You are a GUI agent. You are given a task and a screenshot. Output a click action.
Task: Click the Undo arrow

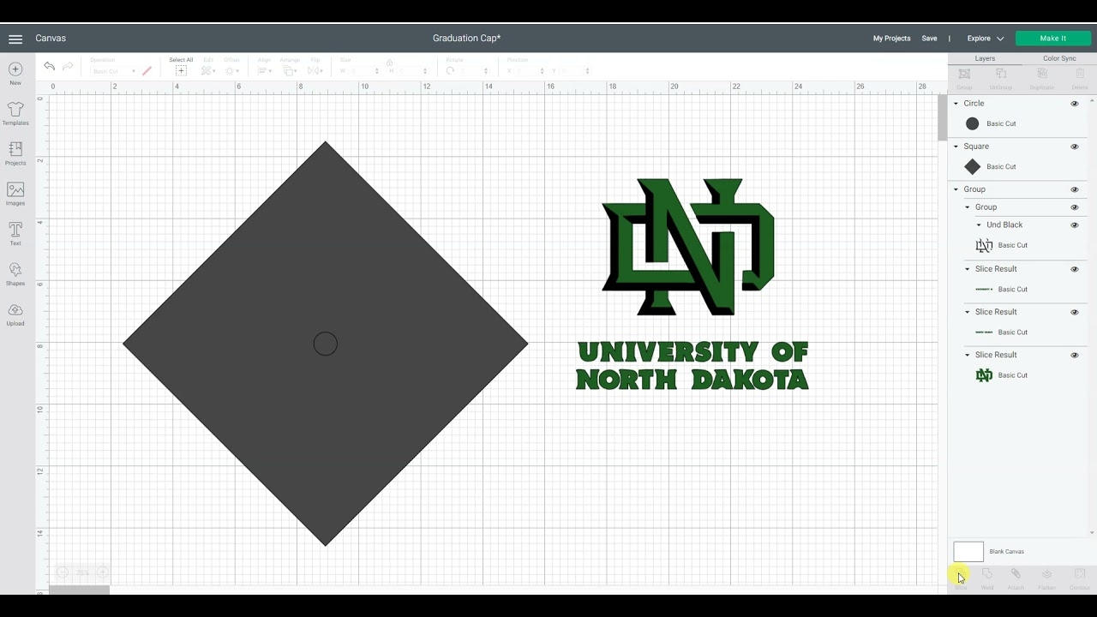(x=49, y=66)
